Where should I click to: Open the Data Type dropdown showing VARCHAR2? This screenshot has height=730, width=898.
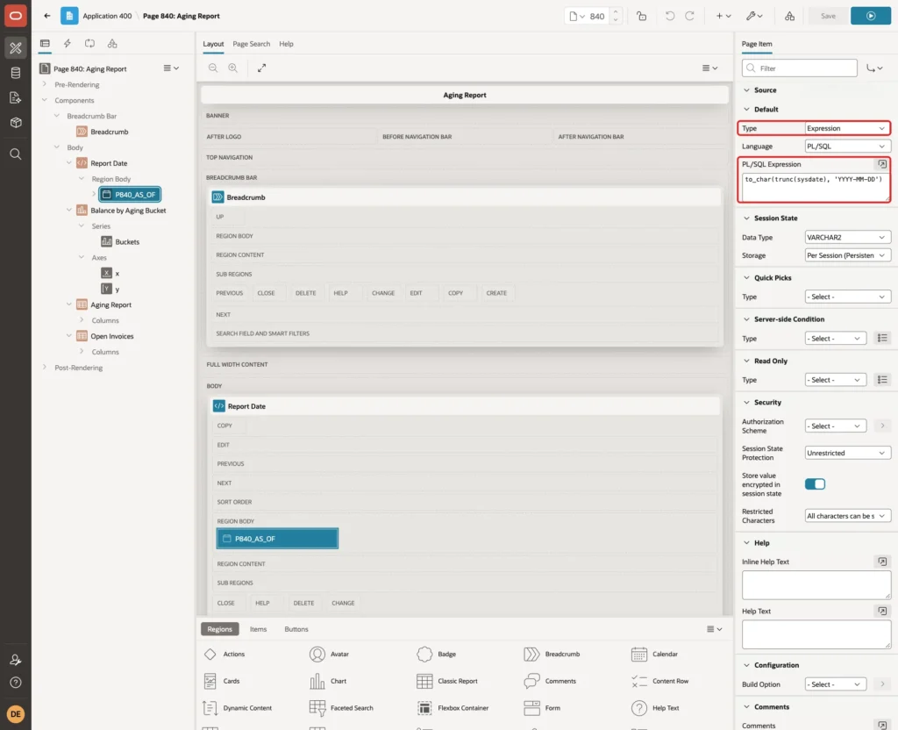(x=847, y=237)
